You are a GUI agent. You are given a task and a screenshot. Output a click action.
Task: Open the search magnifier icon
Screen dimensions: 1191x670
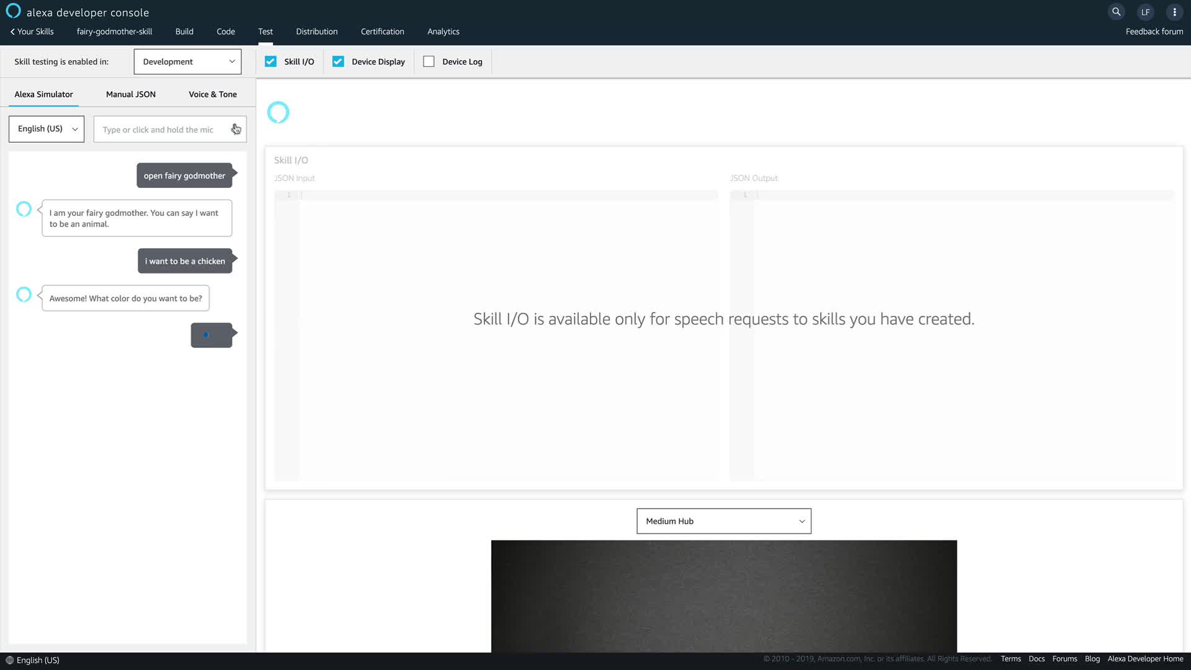click(1116, 12)
